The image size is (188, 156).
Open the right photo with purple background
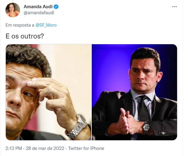click(x=135, y=92)
